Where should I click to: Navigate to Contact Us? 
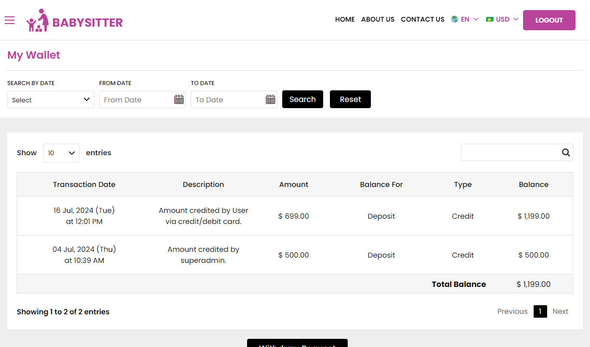click(x=422, y=20)
